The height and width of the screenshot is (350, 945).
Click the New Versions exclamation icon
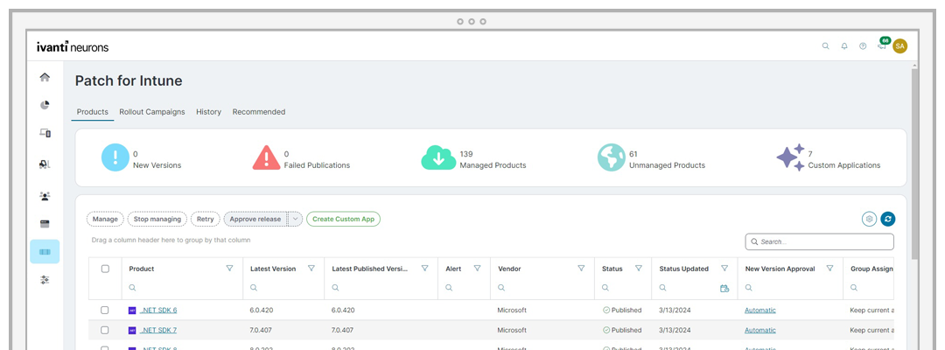point(115,157)
